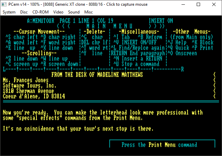The width and height of the screenshot is (222, 156).
Task: Open the System menu
Action: pyautogui.click(x=9, y=12)
